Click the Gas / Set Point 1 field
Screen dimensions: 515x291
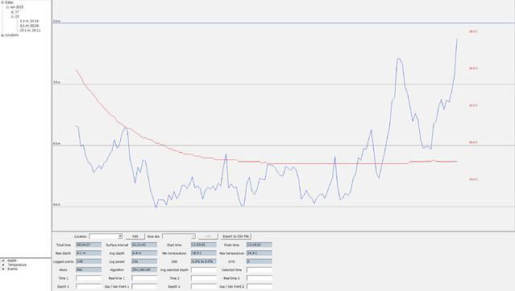144,286
